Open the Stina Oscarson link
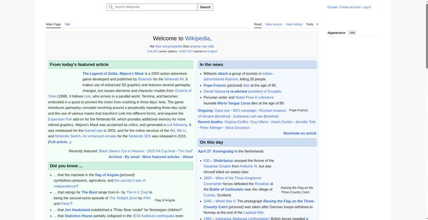428x220 pixels. (x=238, y=128)
